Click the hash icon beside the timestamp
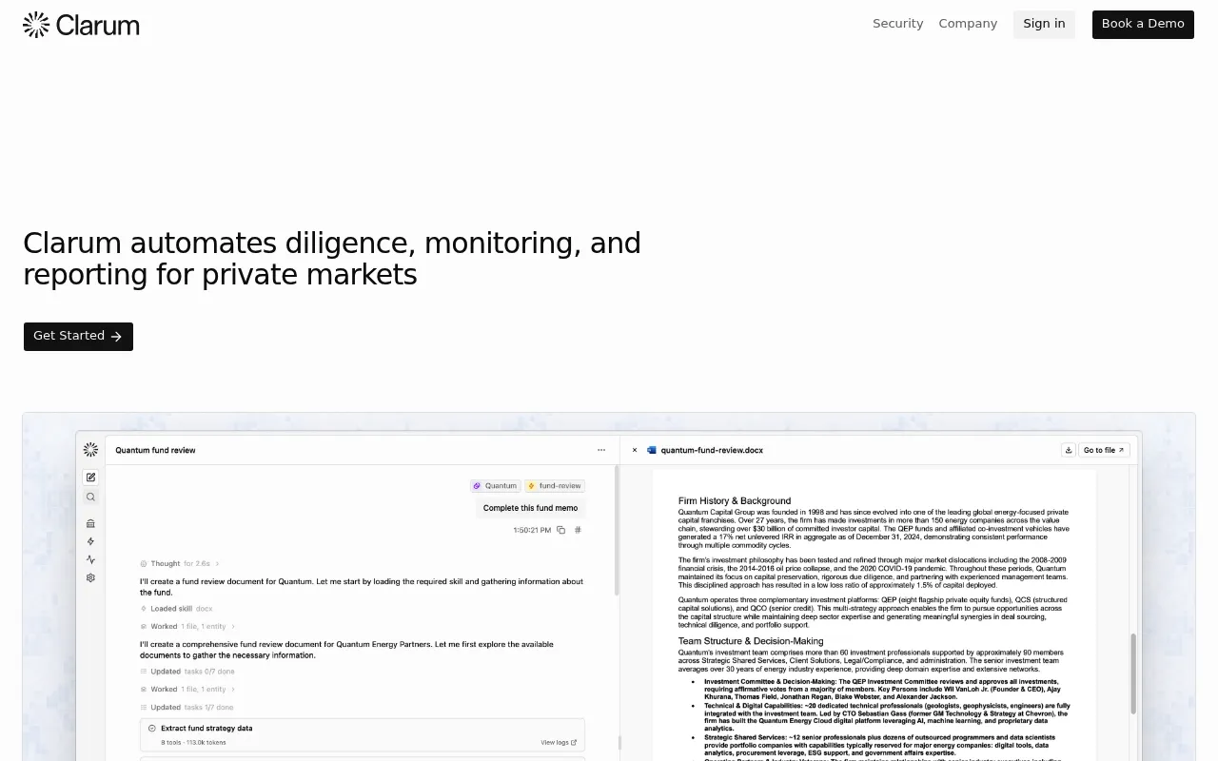 click(x=578, y=530)
